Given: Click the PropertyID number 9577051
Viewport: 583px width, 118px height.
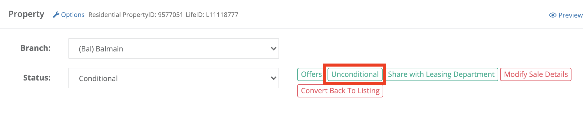Looking at the screenshot, I should pyautogui.click(x=170, y=15).
